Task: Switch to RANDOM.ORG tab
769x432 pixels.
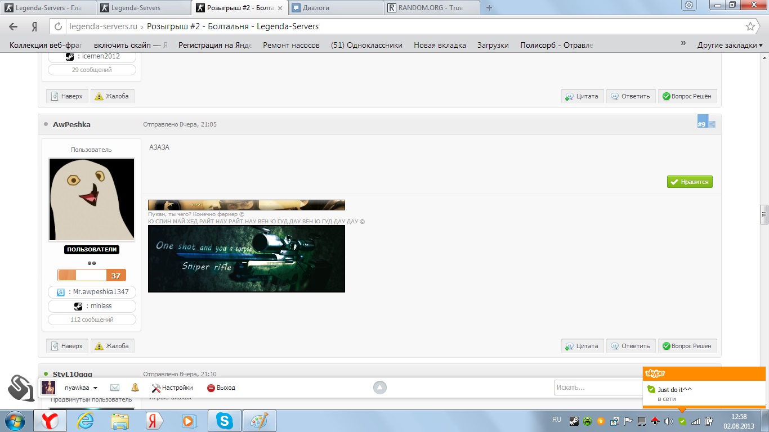Action: (x=432, y=8)
